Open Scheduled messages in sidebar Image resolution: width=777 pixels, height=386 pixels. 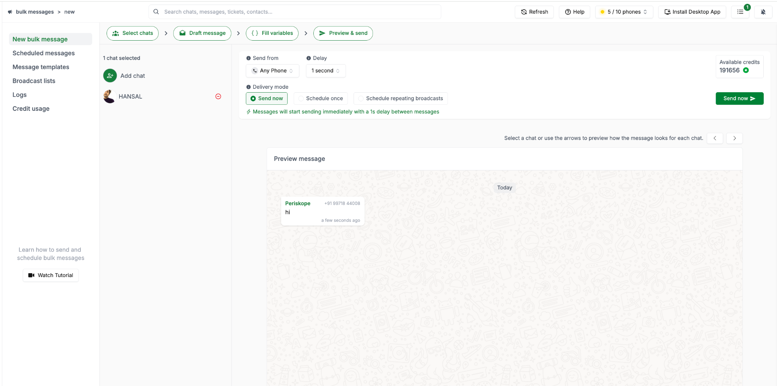pyautogui.click(x=44, y=53)
